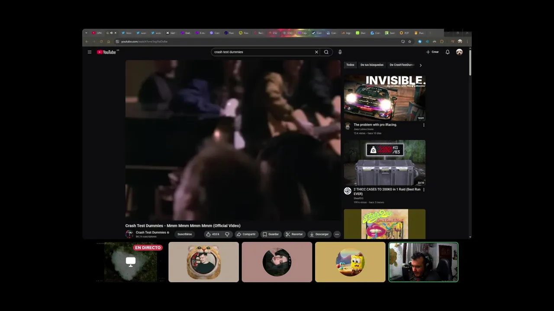554x311 pixels.
Task: Select the Todos filter chip
Action: (x=350, y=65)
